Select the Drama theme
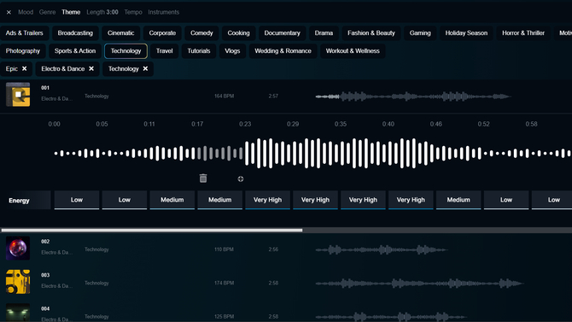The width and height of the screenshot is (572, 322). coord(324,32)
